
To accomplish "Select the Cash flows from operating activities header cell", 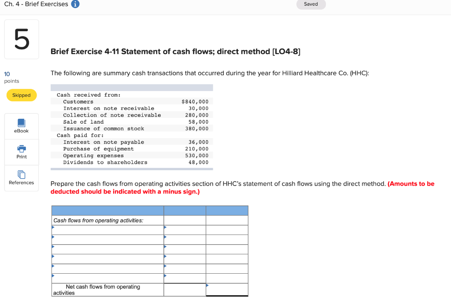I will click(106, 220).
